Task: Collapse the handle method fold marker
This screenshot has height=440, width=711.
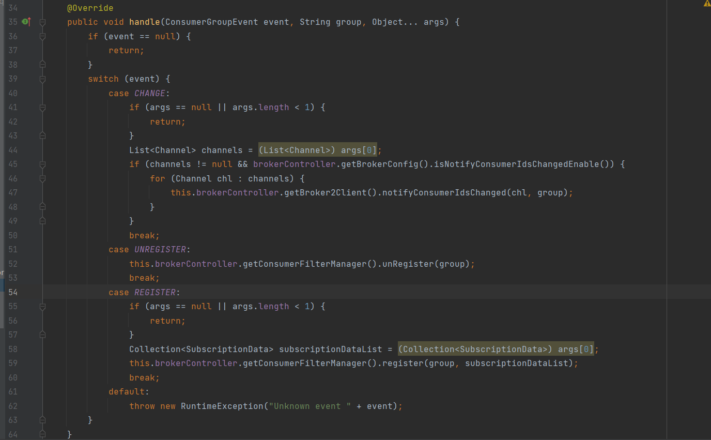Action: click(42, 22)
